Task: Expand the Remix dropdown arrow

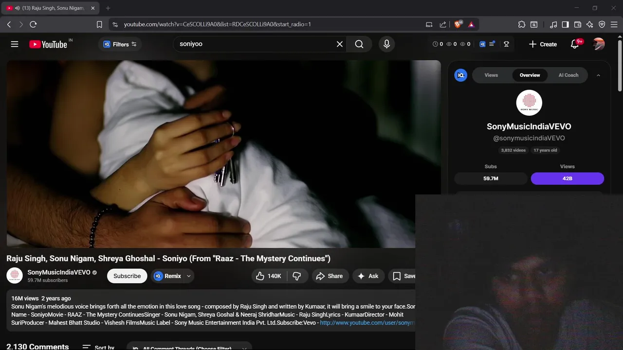Action: pos(189,276)
